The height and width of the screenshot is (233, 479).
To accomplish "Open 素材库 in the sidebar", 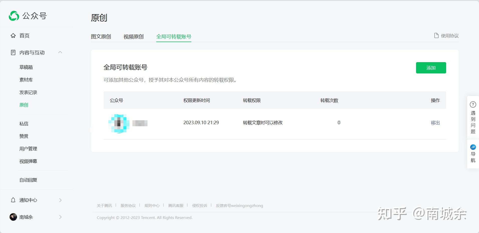I will (26, 80).
